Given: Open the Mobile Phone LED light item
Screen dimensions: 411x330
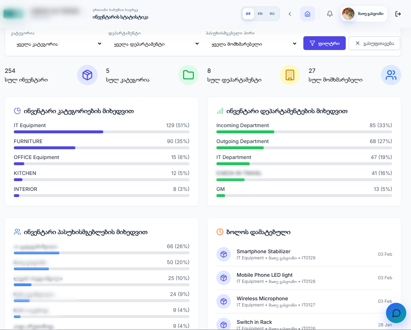Looking at the screenshot, I should click(304, 278).
